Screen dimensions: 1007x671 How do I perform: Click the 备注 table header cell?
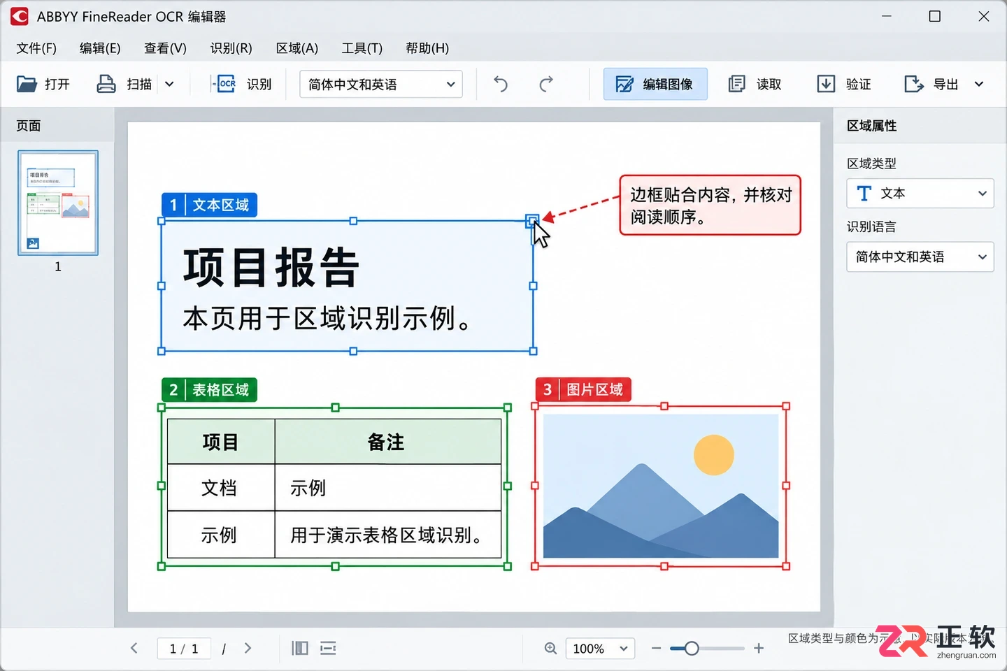388,442
